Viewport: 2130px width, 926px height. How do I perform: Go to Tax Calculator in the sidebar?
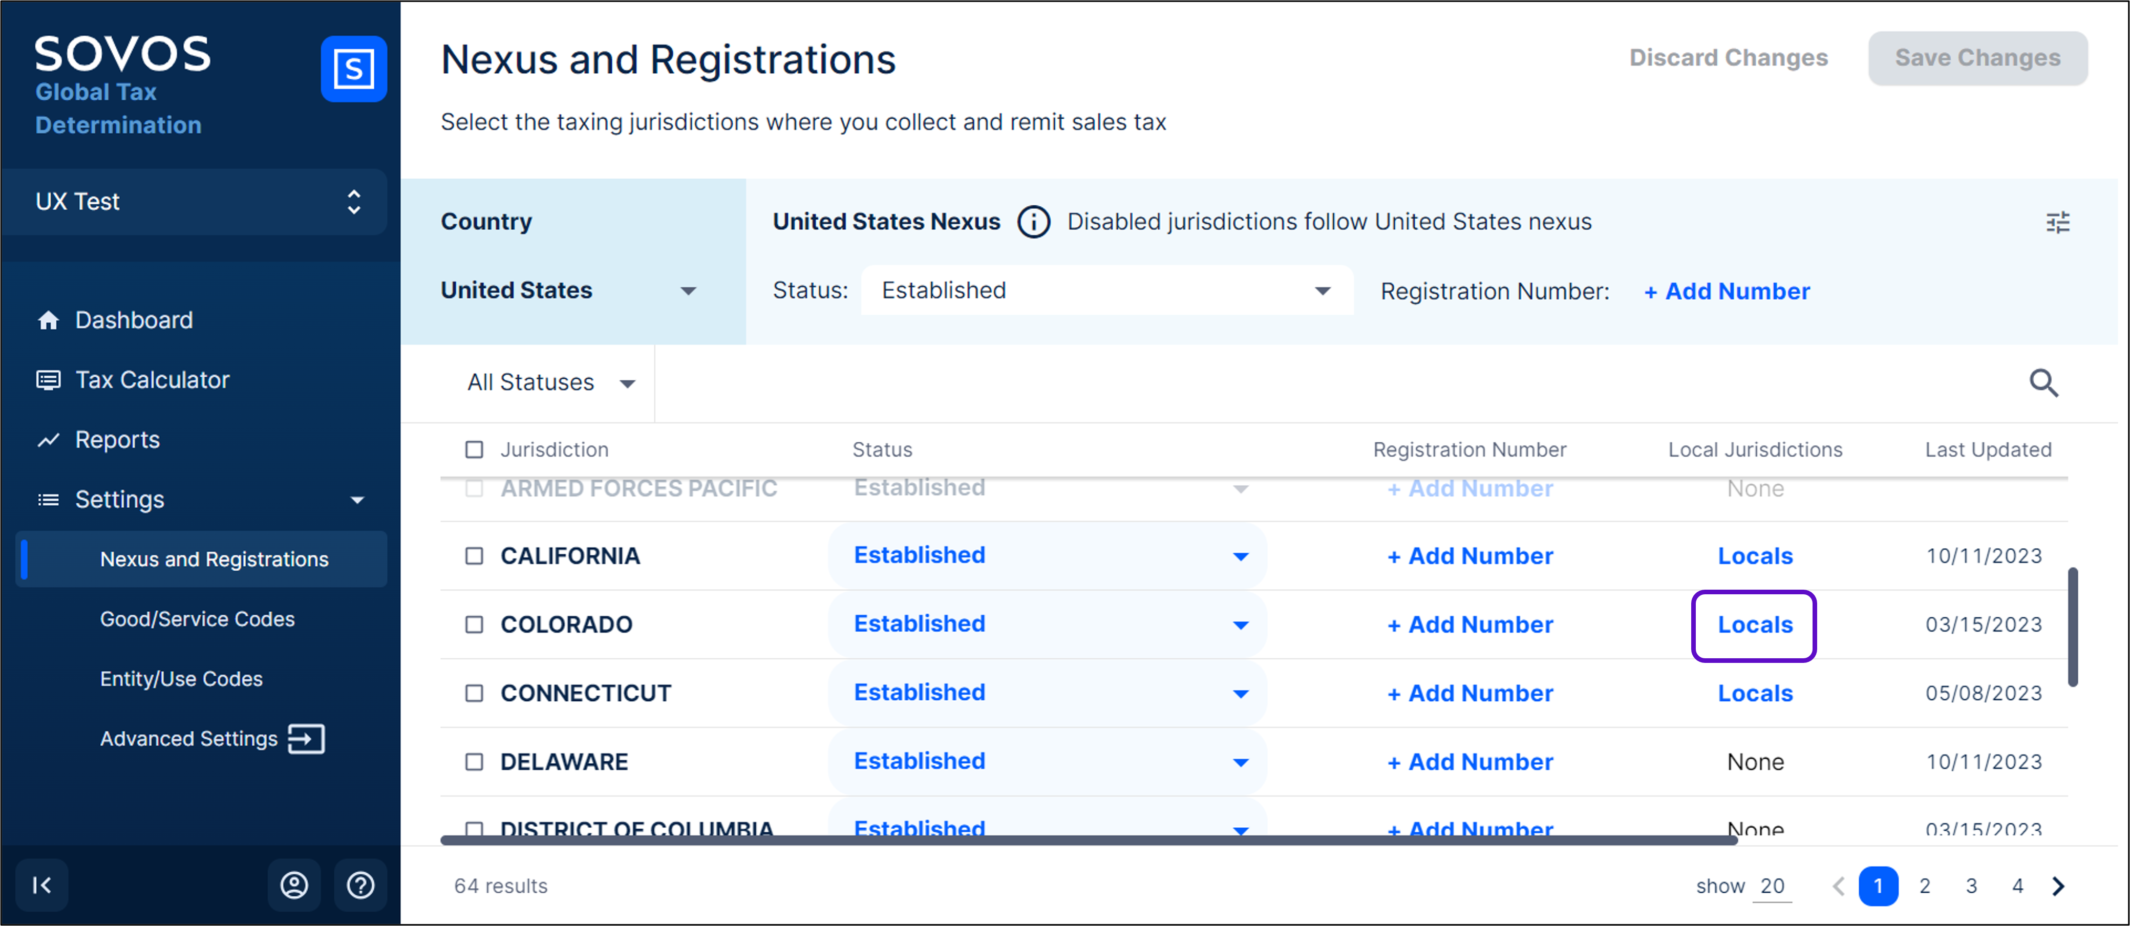(152, 379)
